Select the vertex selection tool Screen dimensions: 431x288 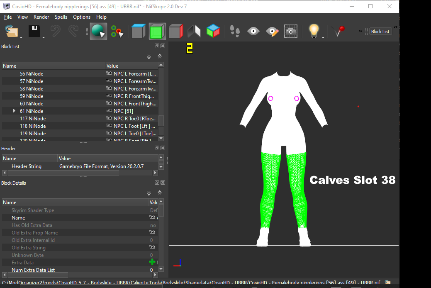[117, 31]
